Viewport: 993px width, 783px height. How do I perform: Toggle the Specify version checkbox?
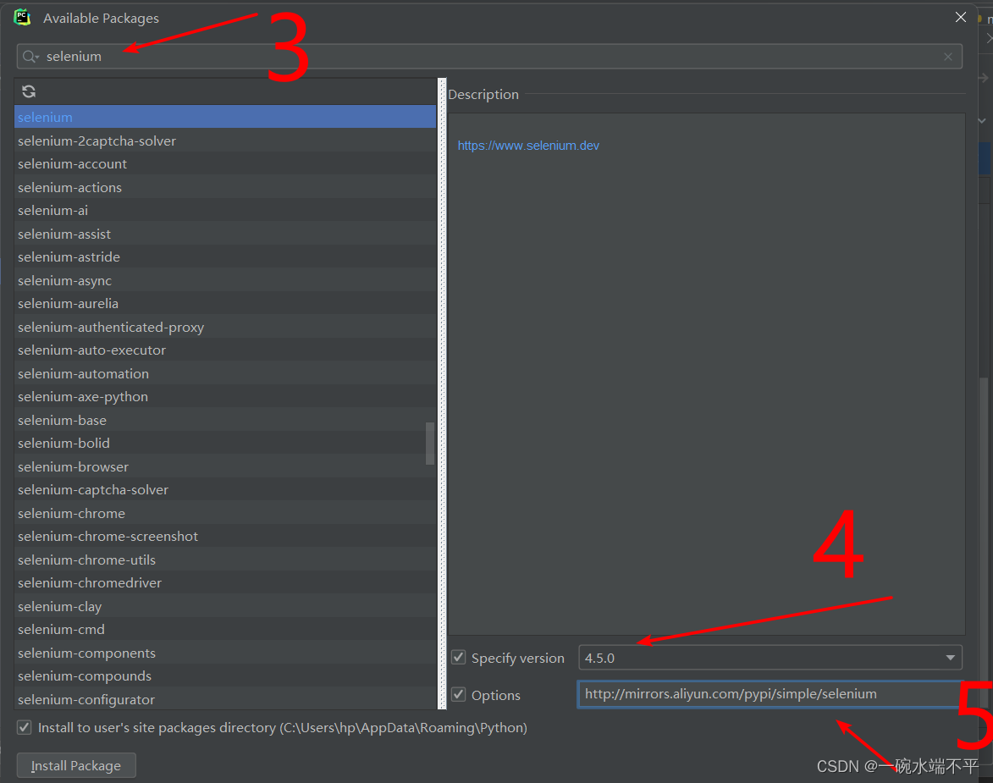(459, 658)
